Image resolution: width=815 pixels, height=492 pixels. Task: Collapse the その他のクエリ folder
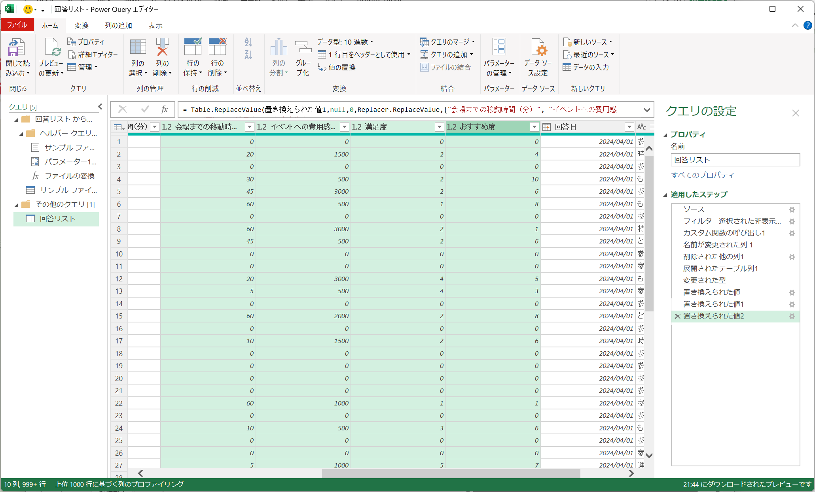16,205
